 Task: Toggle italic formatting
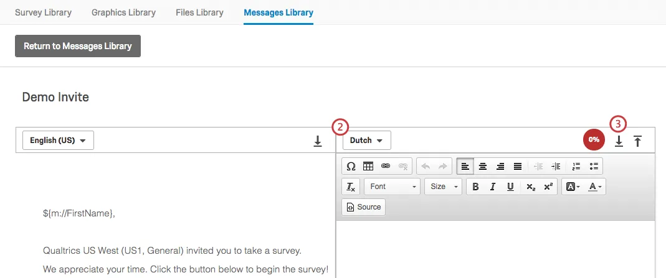click(x=493, y=187)
